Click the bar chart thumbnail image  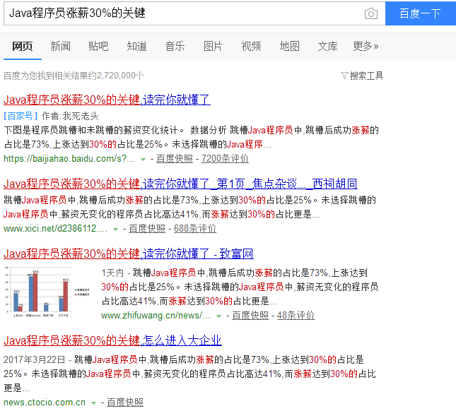point(47,292)
